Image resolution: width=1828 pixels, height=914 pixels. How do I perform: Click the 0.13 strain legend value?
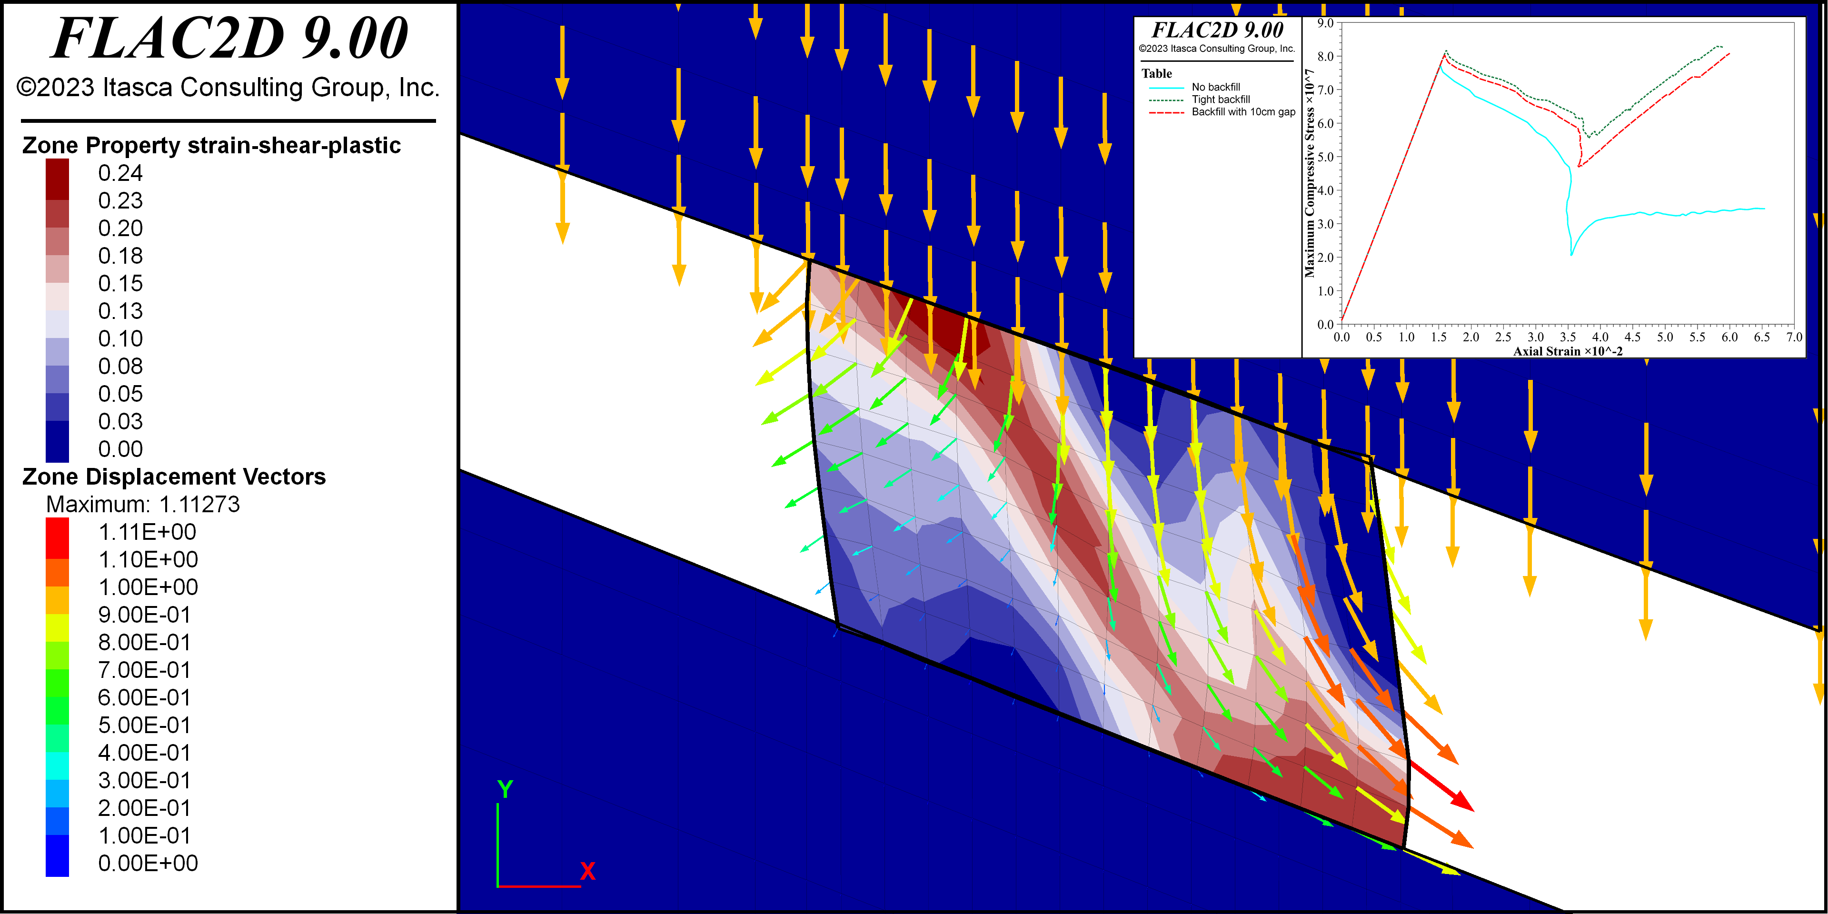[120, 311]
